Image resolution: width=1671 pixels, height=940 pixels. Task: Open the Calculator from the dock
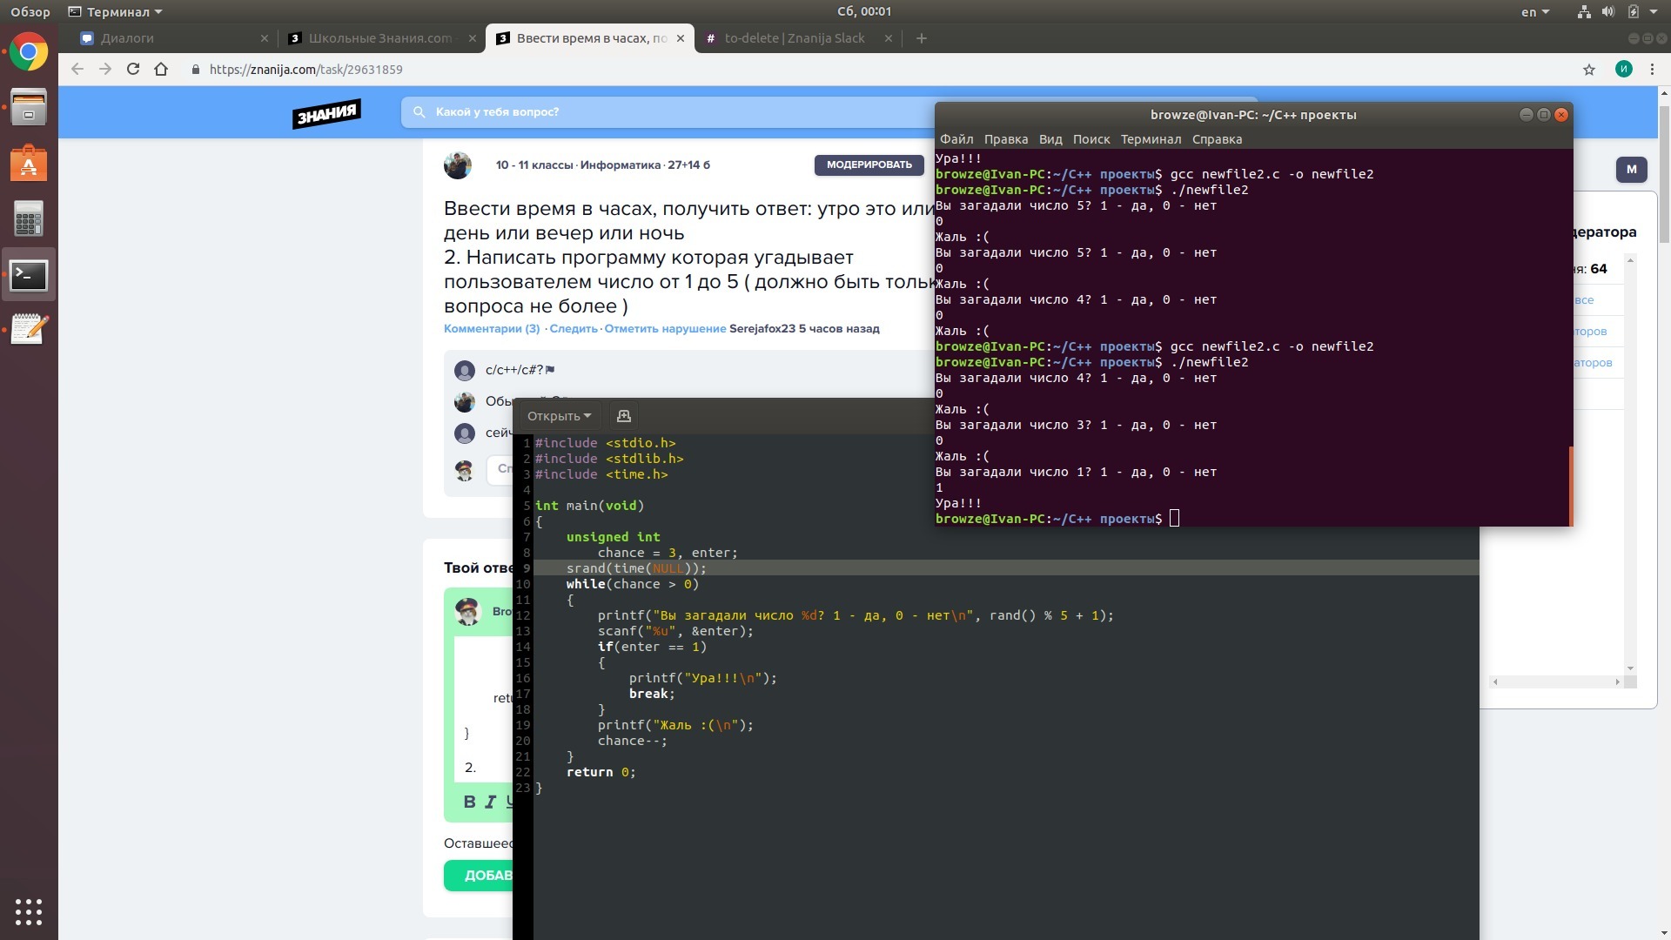29,219
